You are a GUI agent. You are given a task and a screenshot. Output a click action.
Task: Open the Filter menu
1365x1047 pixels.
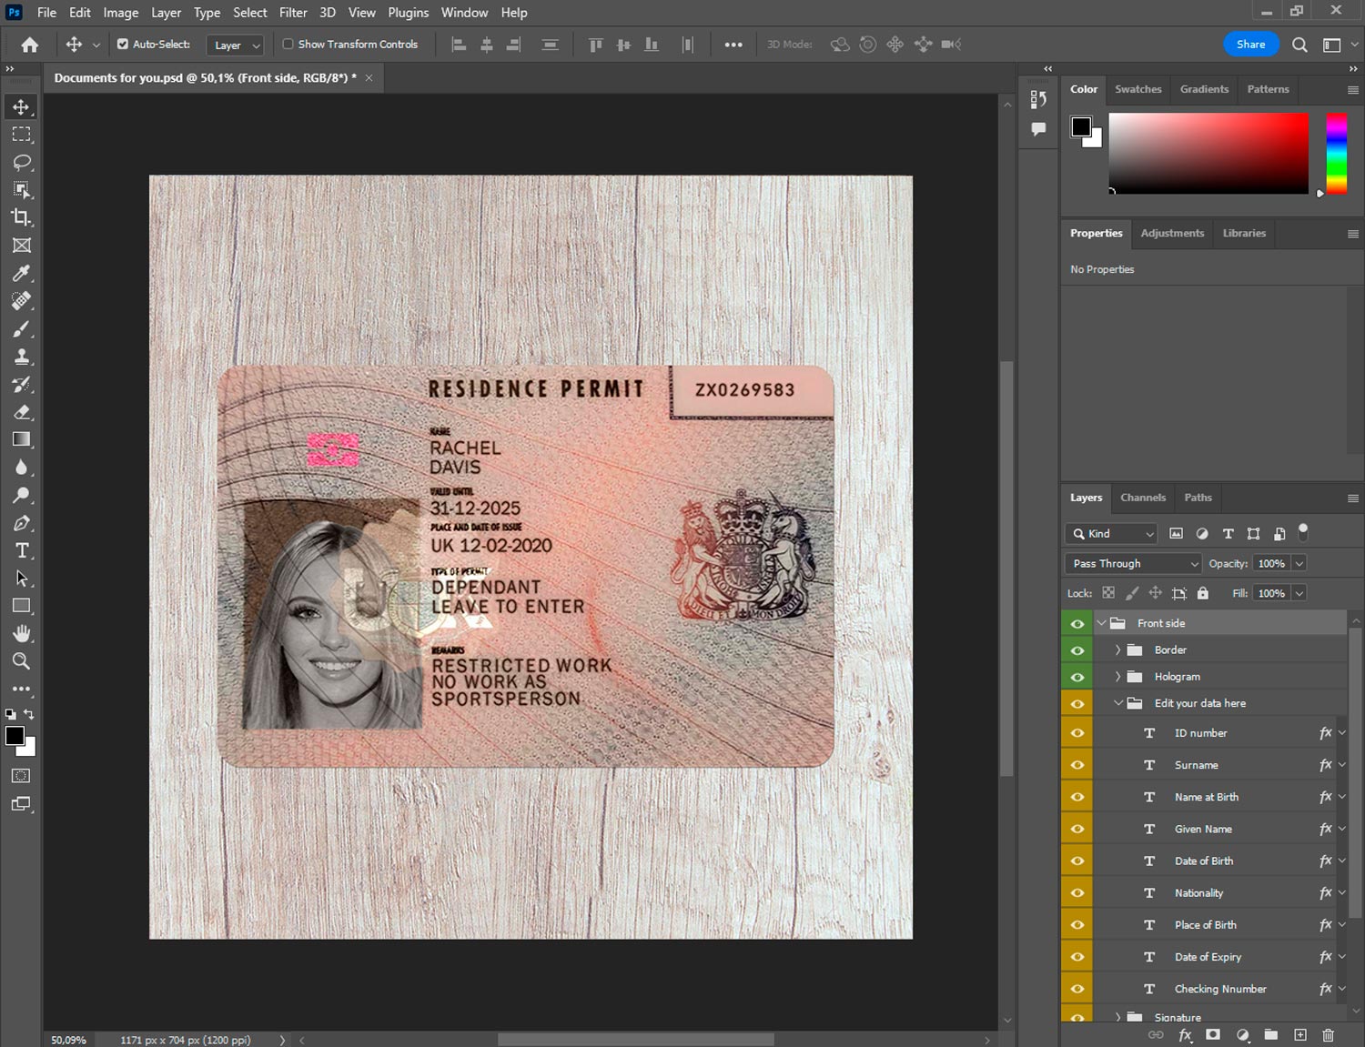tap(293, 12)
